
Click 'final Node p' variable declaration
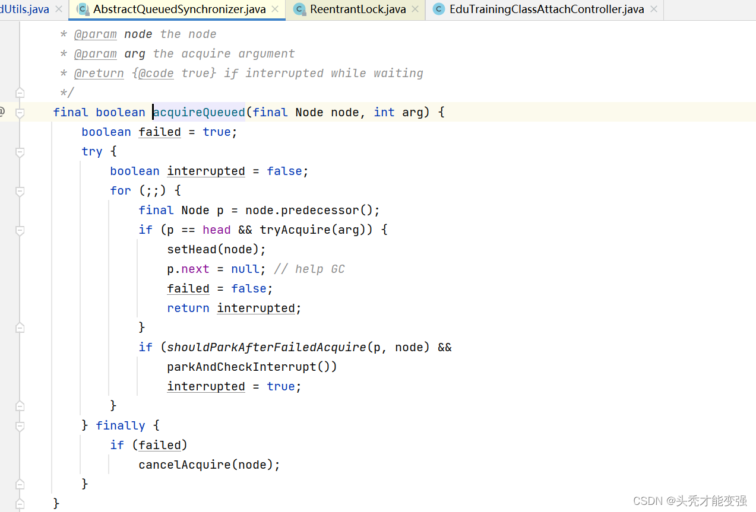181,210
